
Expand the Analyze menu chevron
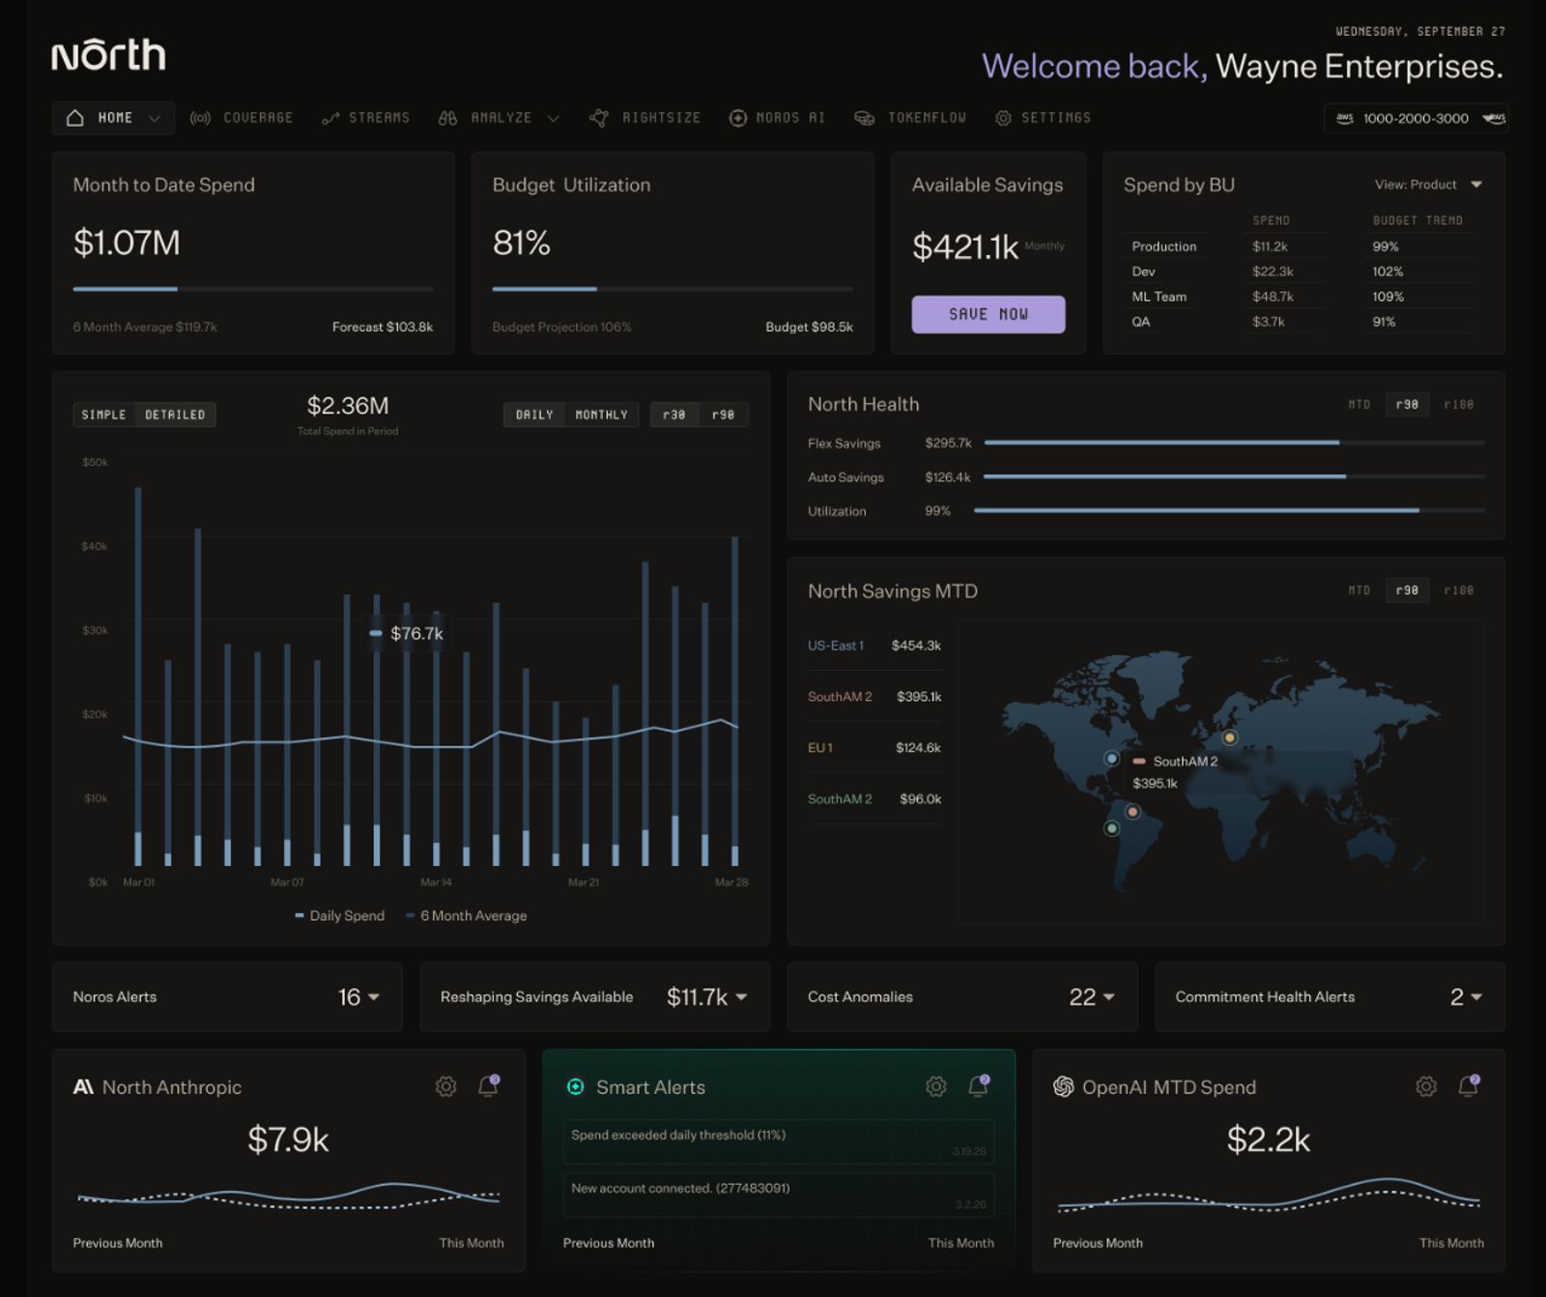click(x=554, y=118)
